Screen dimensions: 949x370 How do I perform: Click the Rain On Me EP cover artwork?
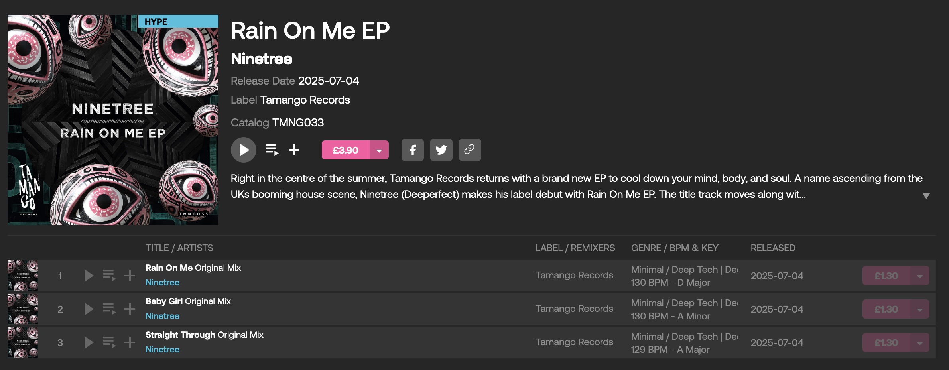coord(113,120)
